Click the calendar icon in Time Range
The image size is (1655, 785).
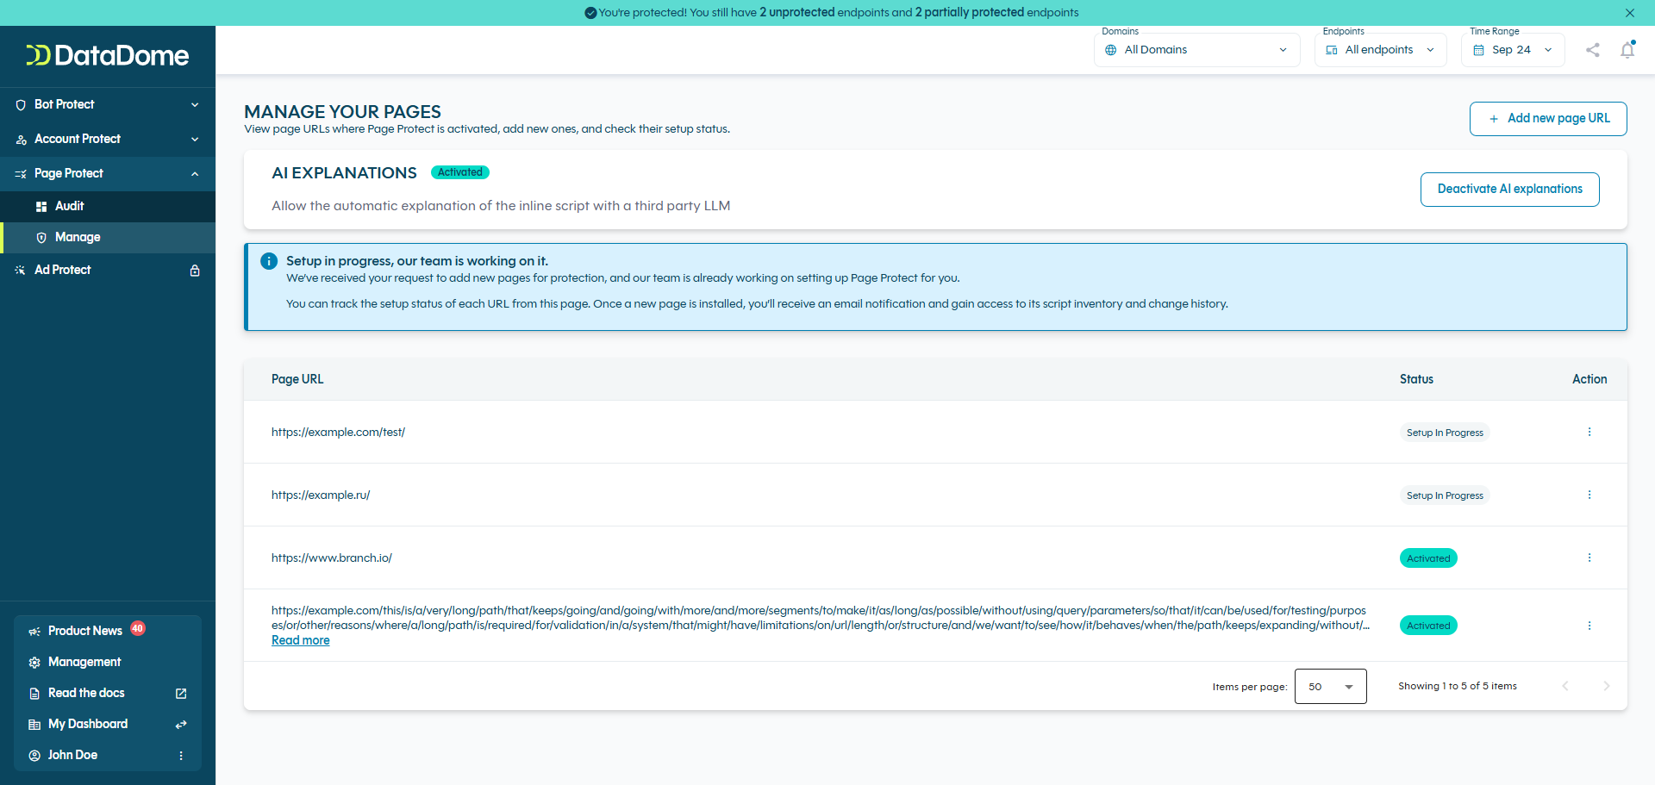[x=1478, y=50]
